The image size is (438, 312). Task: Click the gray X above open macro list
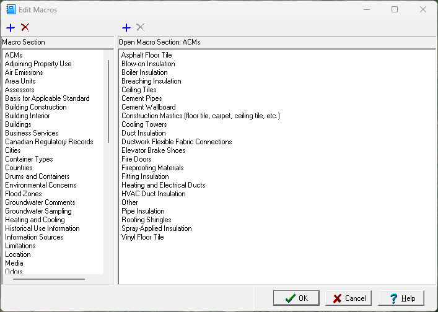141,27
